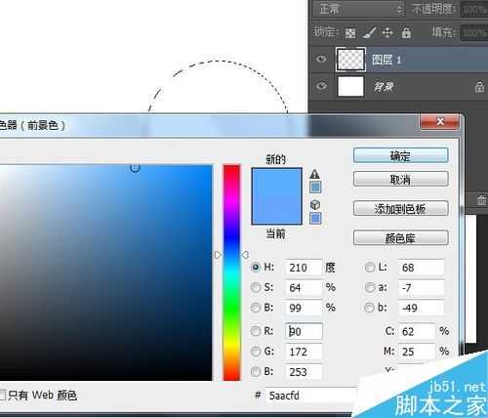Click the S value field showing 64
Viewport: 488px width, 418px height.
pyautogui.click(x=304, y=288)
